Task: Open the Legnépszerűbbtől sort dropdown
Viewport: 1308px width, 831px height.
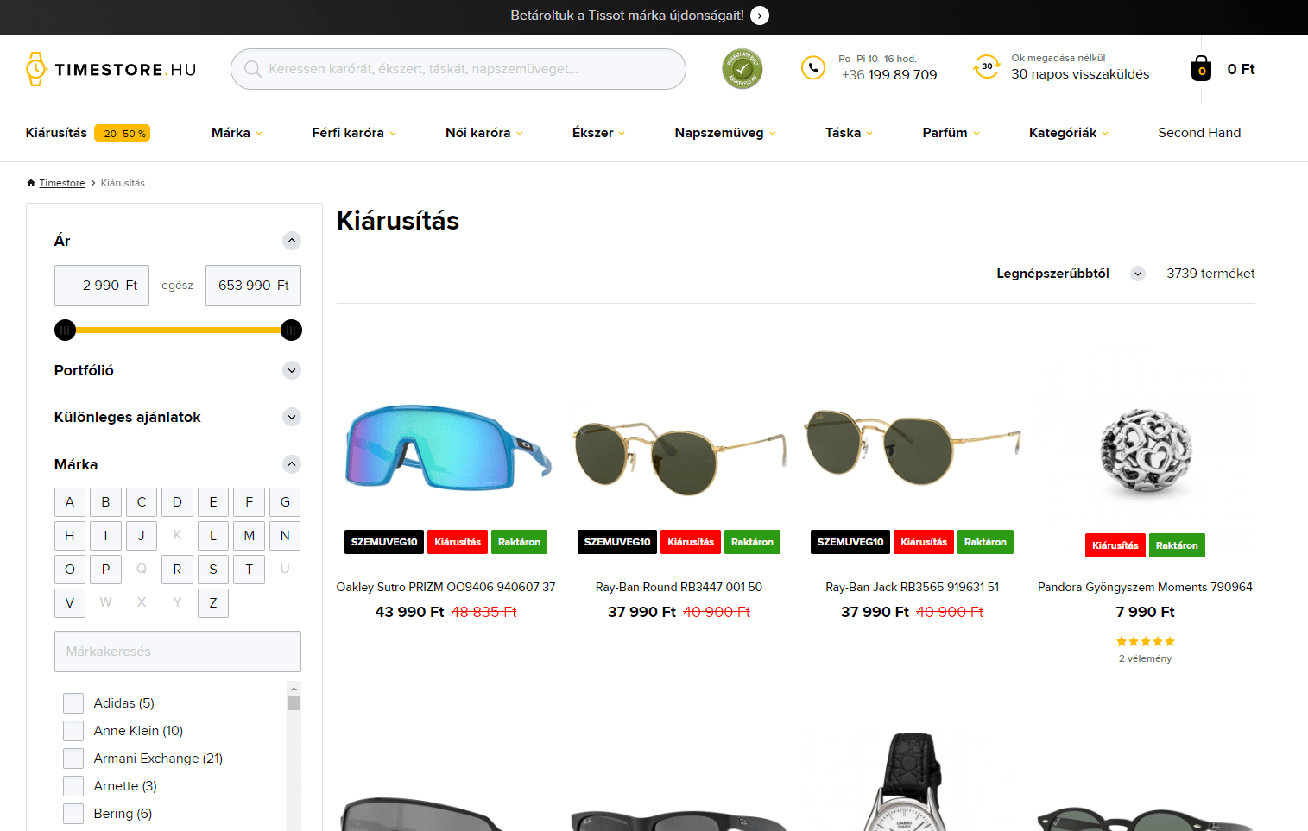Action: (x=1071, y=274)
